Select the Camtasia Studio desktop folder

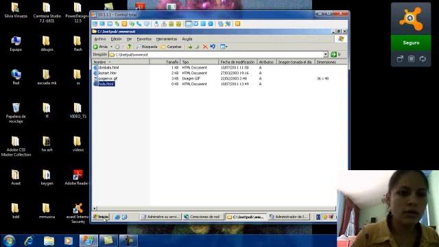(47, 12)
